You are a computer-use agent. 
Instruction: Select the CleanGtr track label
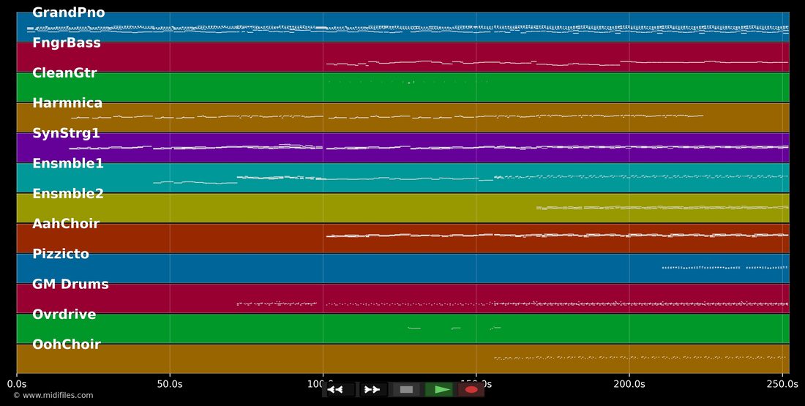click(x=64, y=73)
